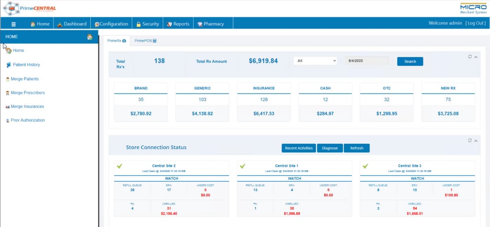Open the Reports menu
Screen dimensions: 490x227
click(178, 24)
